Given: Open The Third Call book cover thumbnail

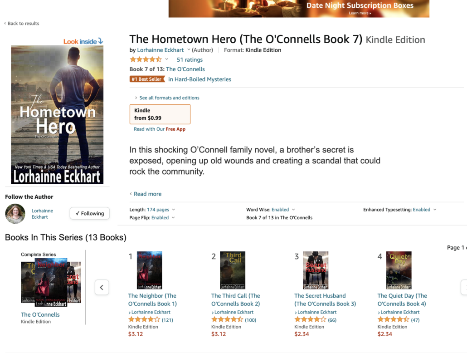Looking at the screenshot, I should pos(233,270).
